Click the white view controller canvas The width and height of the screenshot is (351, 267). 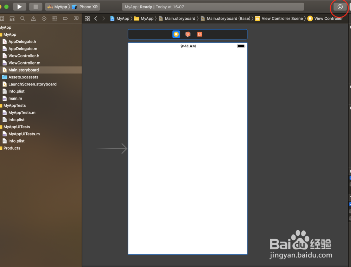click(x=187, y=148)
